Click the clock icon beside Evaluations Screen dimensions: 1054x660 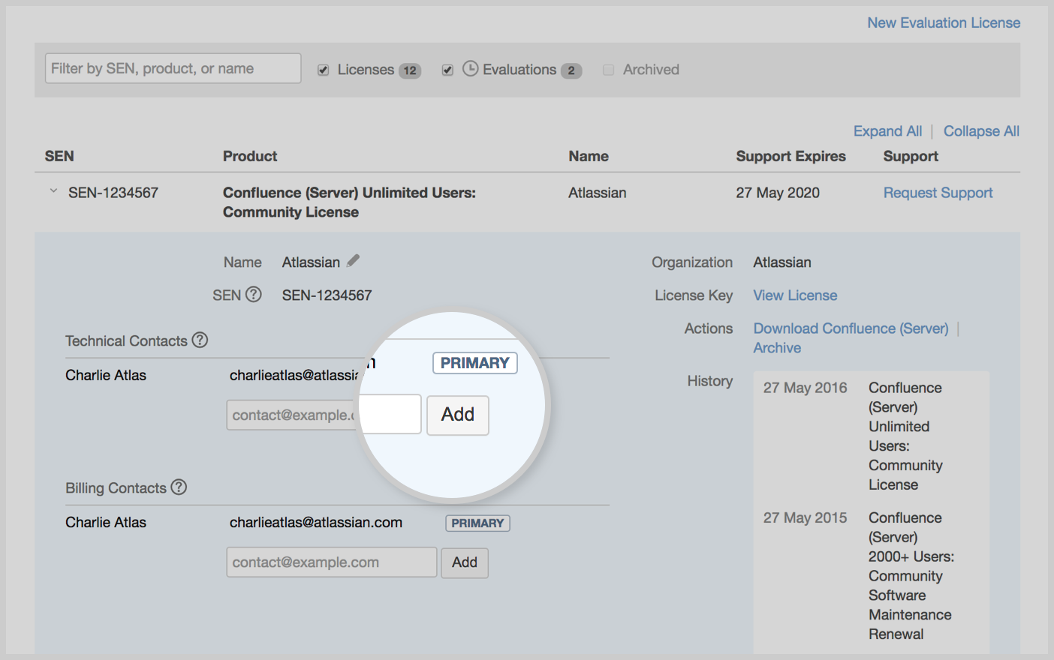click(470, 68)
